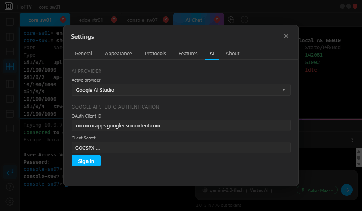The width and height of the screenshot is (362, 211).
Task: Click the return-arrow icon in sidebar
Action: tap(10, 172)
